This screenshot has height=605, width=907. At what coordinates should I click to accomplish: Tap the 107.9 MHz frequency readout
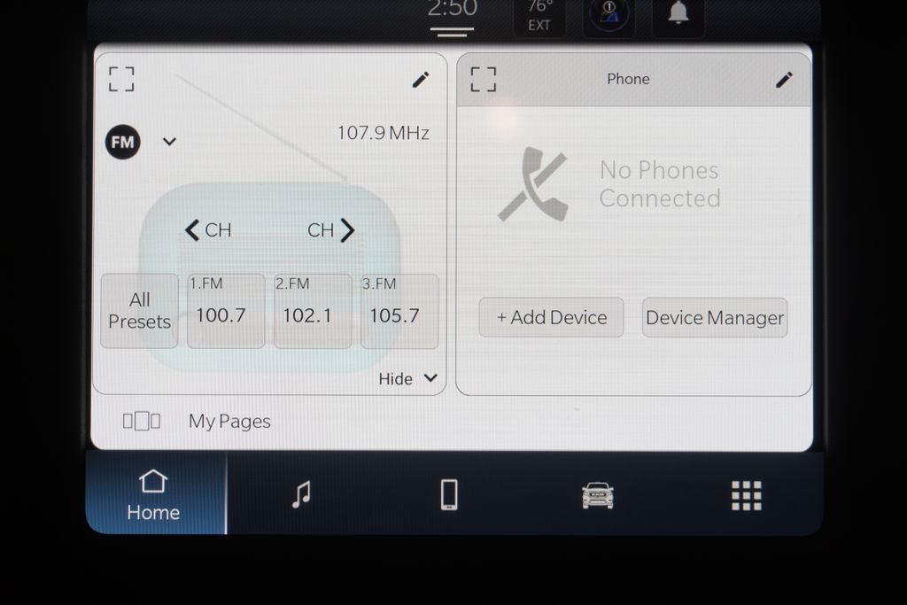coord(383,133)
